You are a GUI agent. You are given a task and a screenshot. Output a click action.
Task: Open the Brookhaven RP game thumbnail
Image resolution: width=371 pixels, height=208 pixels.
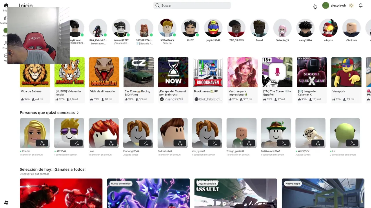pyautogui.click(x=208, y=72)
